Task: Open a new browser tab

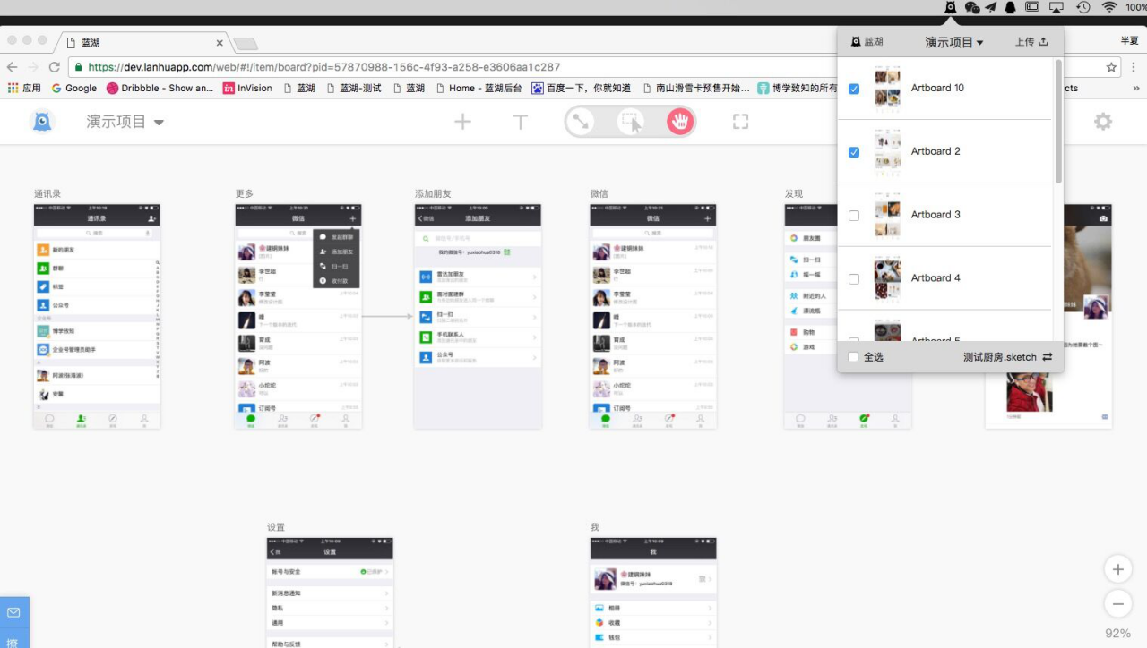Action: (x=245, y=43)
